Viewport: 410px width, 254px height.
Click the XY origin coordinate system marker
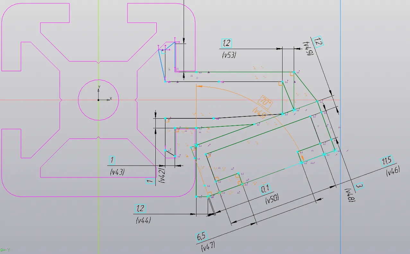point(99,100)
